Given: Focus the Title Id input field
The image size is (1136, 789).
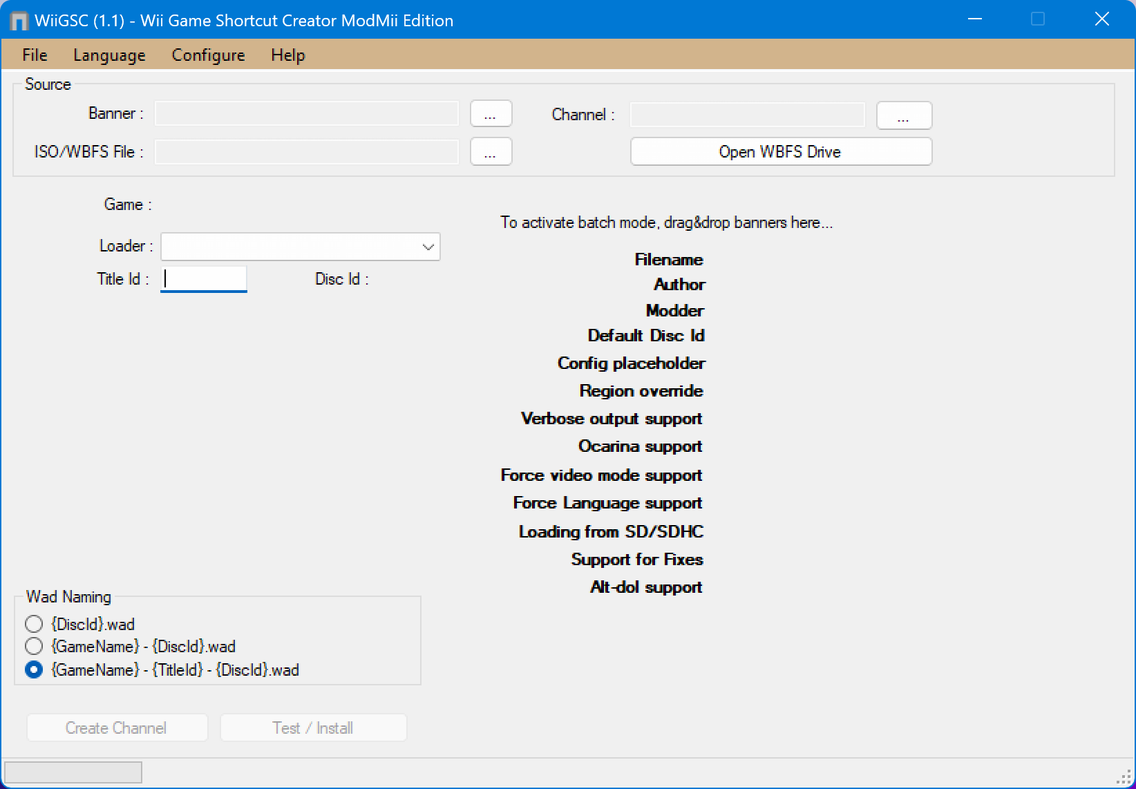Looking at the screenshot, I should (204, 278).
